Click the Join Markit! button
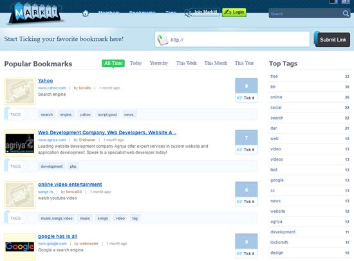 coord(202,12)
